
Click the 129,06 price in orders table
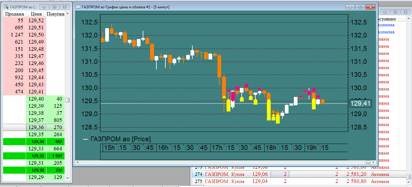[260, 174]
